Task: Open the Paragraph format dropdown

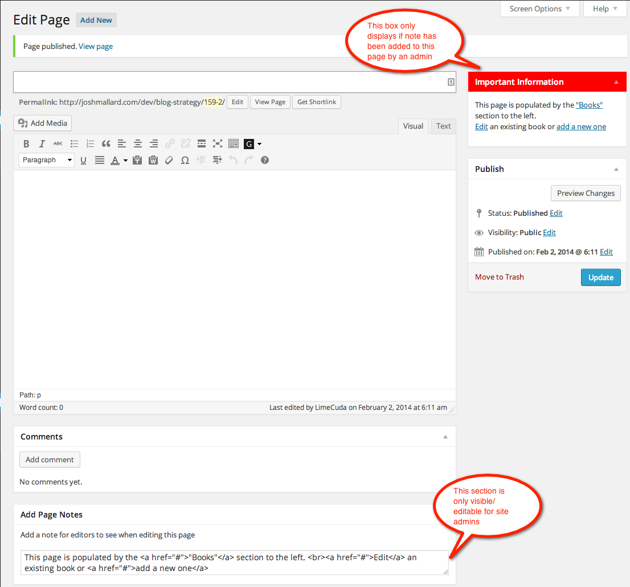Action: 47,160
